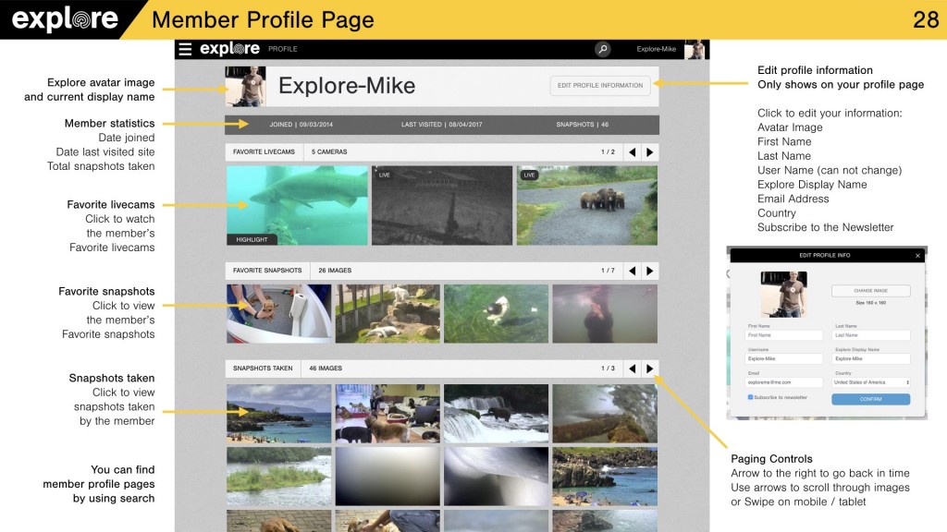This screenshot has height=532, width=947.
Task: Advance to next page of snapshots taken
Action: point(650,369)
